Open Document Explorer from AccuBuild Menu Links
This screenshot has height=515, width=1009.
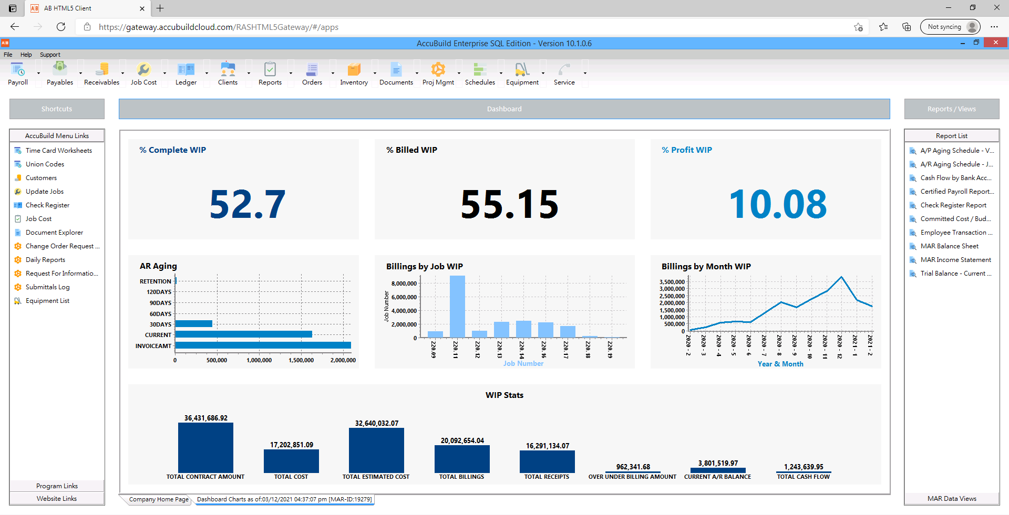coord(54,232)
